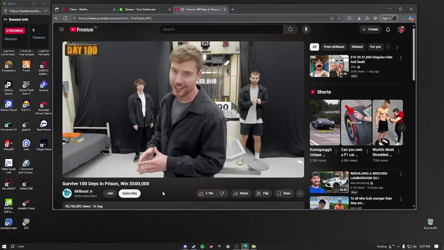Open options for Can you own F1 short
The image size is (444, 250).
point(367,151)
